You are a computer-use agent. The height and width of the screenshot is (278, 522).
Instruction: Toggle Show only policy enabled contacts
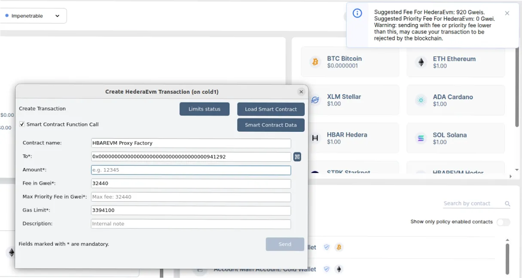tap(503, 222)
